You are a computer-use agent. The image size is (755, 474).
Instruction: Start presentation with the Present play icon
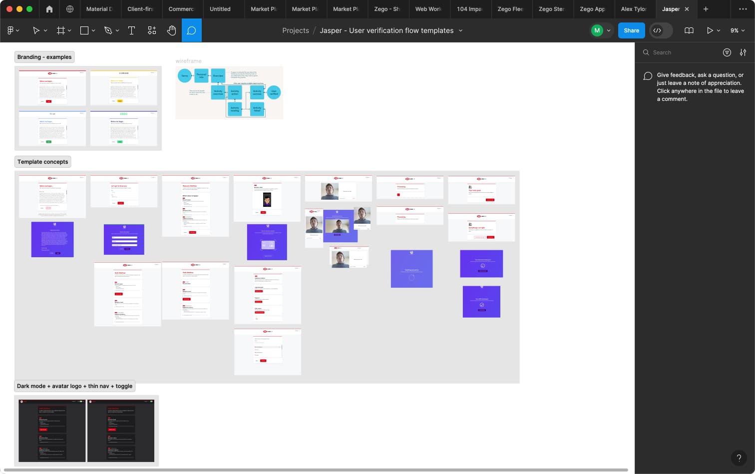point(710,30)
